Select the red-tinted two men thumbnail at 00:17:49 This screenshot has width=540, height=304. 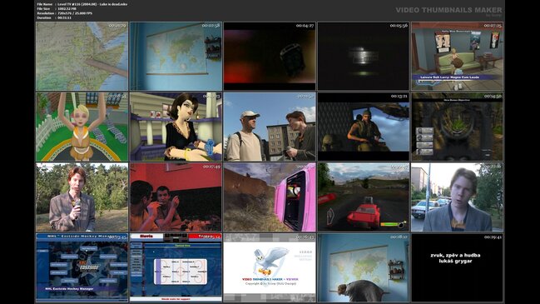click(176, 197)
